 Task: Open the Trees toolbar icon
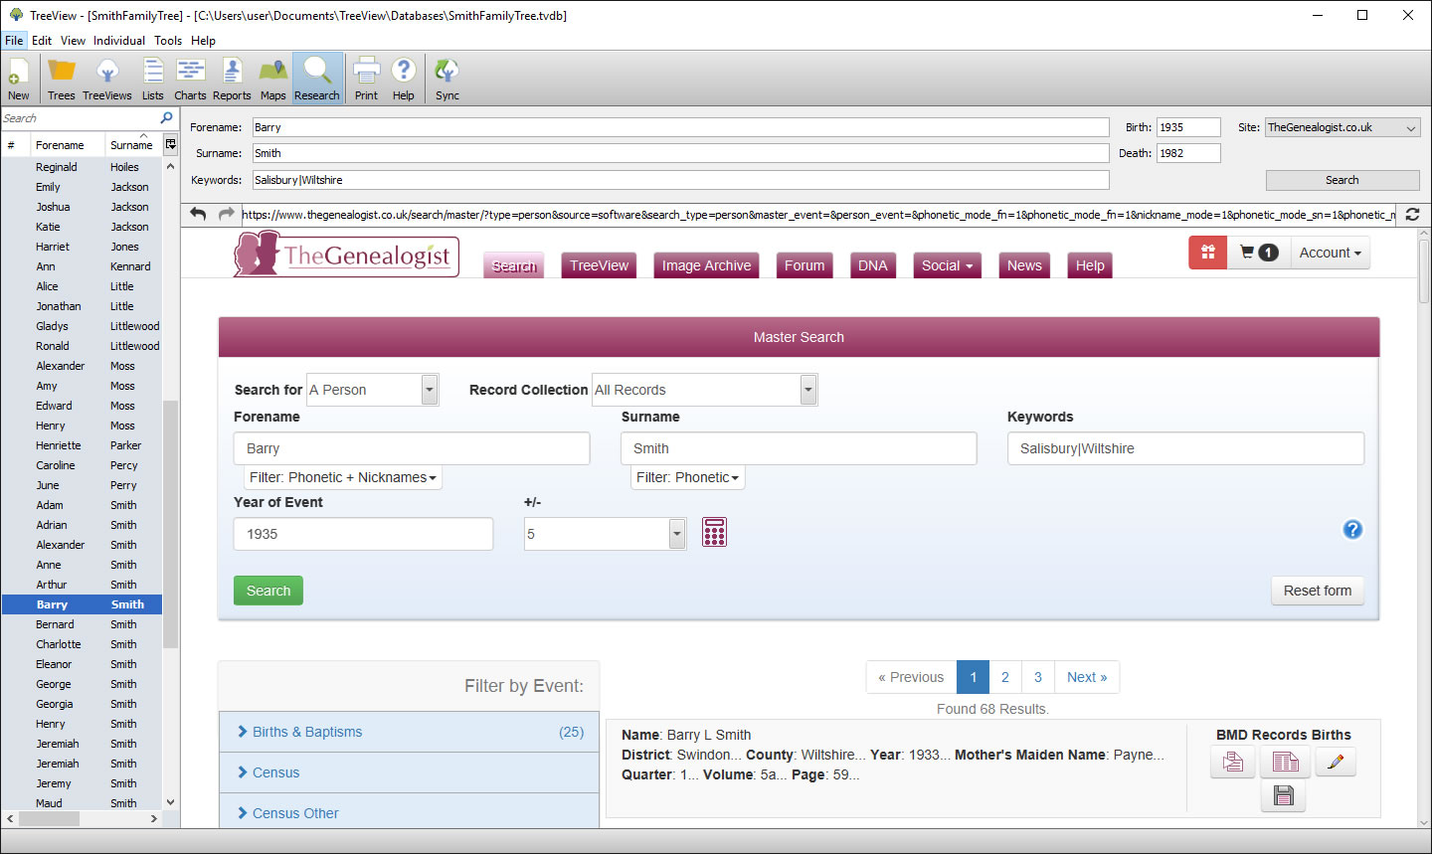62,79
